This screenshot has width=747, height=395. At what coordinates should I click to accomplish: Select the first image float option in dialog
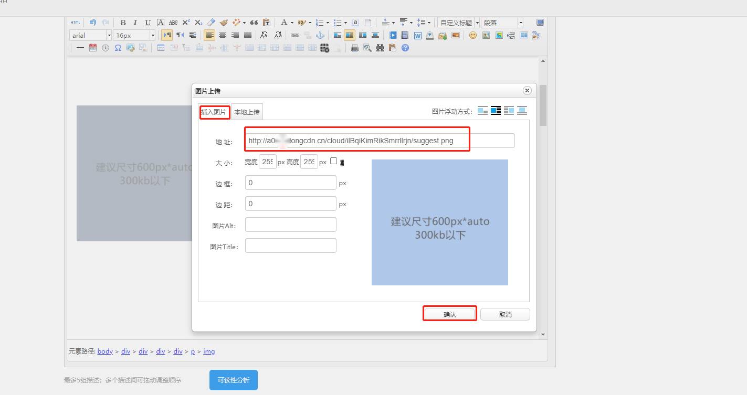tap(482, 111)
